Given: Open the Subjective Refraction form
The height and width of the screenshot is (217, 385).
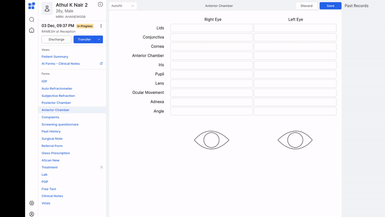Looking at the screenshot, I should coord(58,95).
